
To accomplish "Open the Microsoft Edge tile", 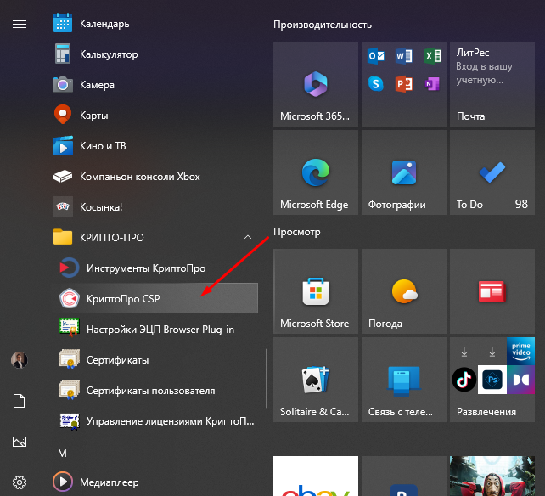I will pos(316,172).
